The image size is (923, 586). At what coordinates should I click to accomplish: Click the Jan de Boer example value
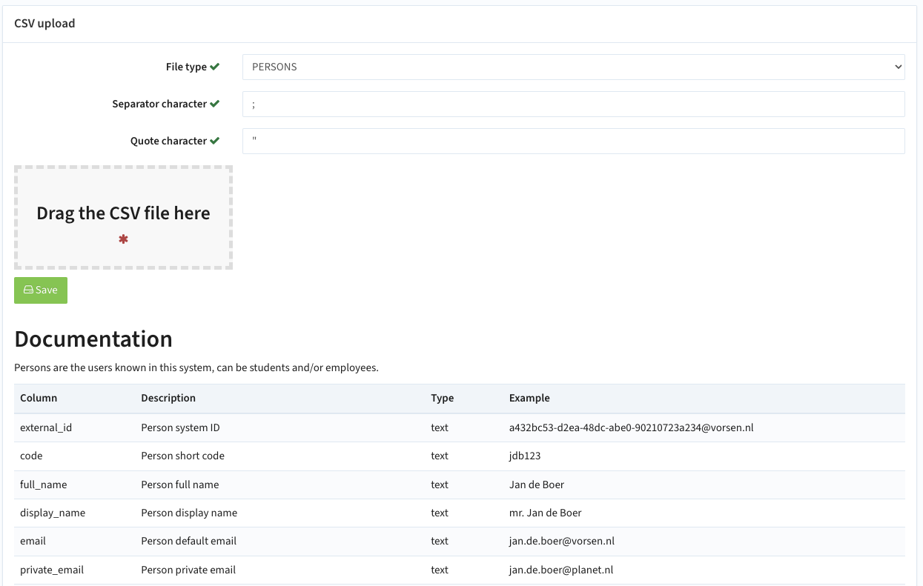(x=537, y=485)
